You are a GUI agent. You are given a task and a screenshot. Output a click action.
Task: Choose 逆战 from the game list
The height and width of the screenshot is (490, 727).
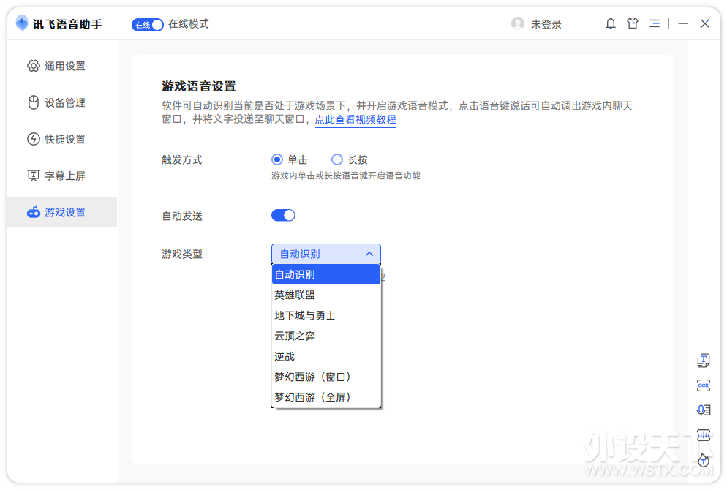coord(326,356)
